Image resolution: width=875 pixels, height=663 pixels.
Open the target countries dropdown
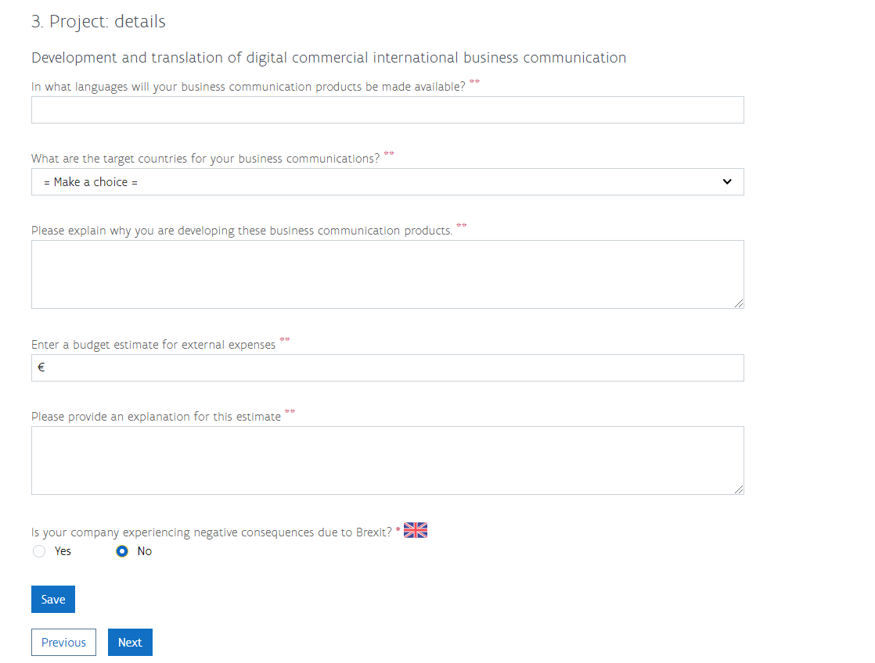click(387, 182)
